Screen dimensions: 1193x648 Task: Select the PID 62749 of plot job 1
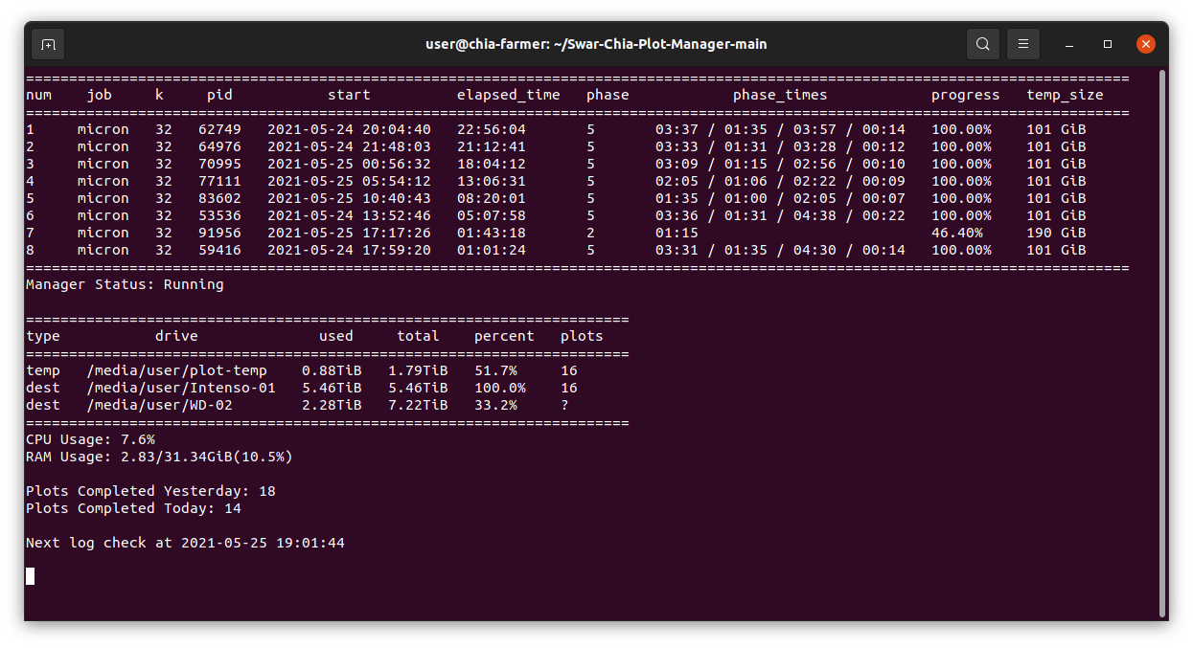coord(218,128)
